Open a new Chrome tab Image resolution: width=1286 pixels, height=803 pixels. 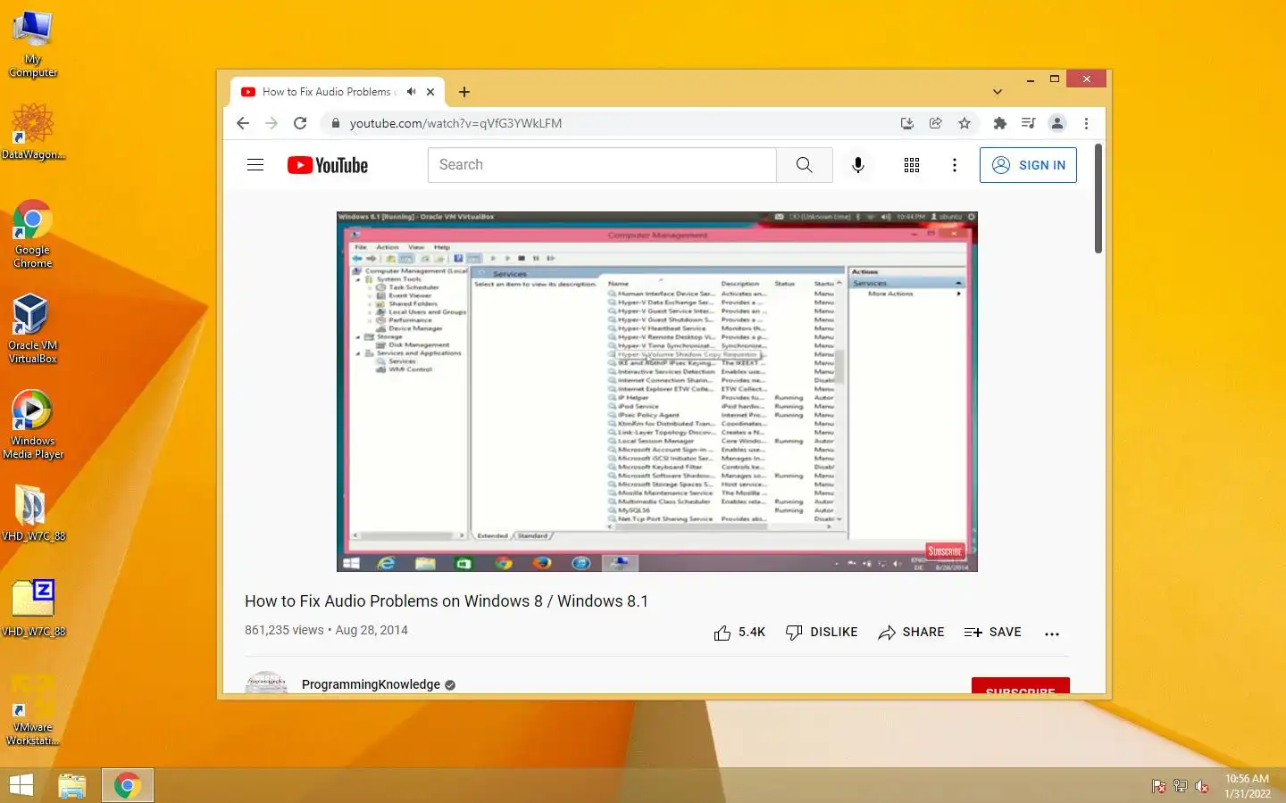[463, 92]
